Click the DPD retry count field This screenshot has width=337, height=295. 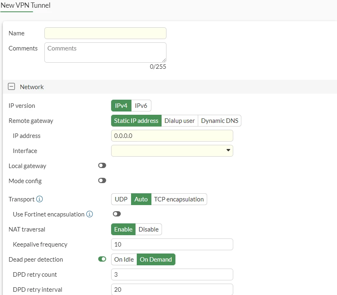tap(172, 274)
